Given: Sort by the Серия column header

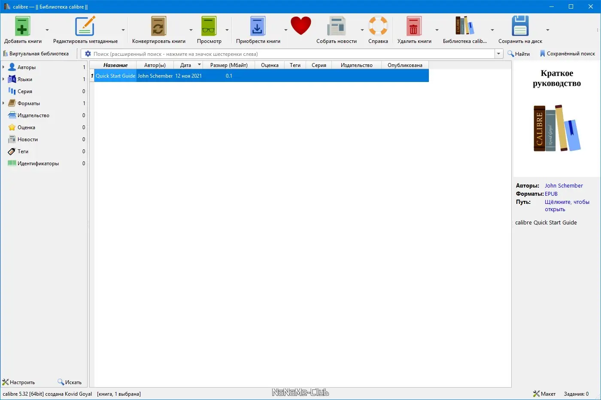Looking at the screenshot, I should click(319, 65).
